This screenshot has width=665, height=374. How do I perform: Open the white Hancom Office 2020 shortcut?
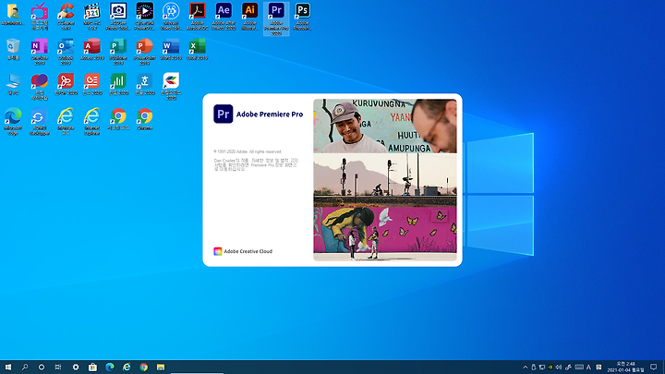(171, 87)
